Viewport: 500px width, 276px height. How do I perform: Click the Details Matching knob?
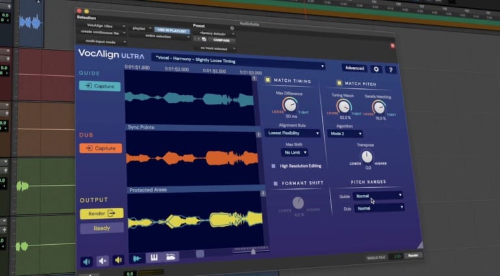(379, 108)
